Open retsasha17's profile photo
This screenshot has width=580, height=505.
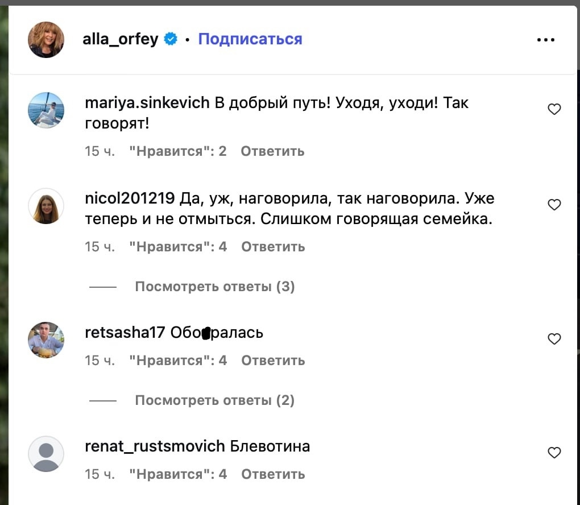pos(46,340)
